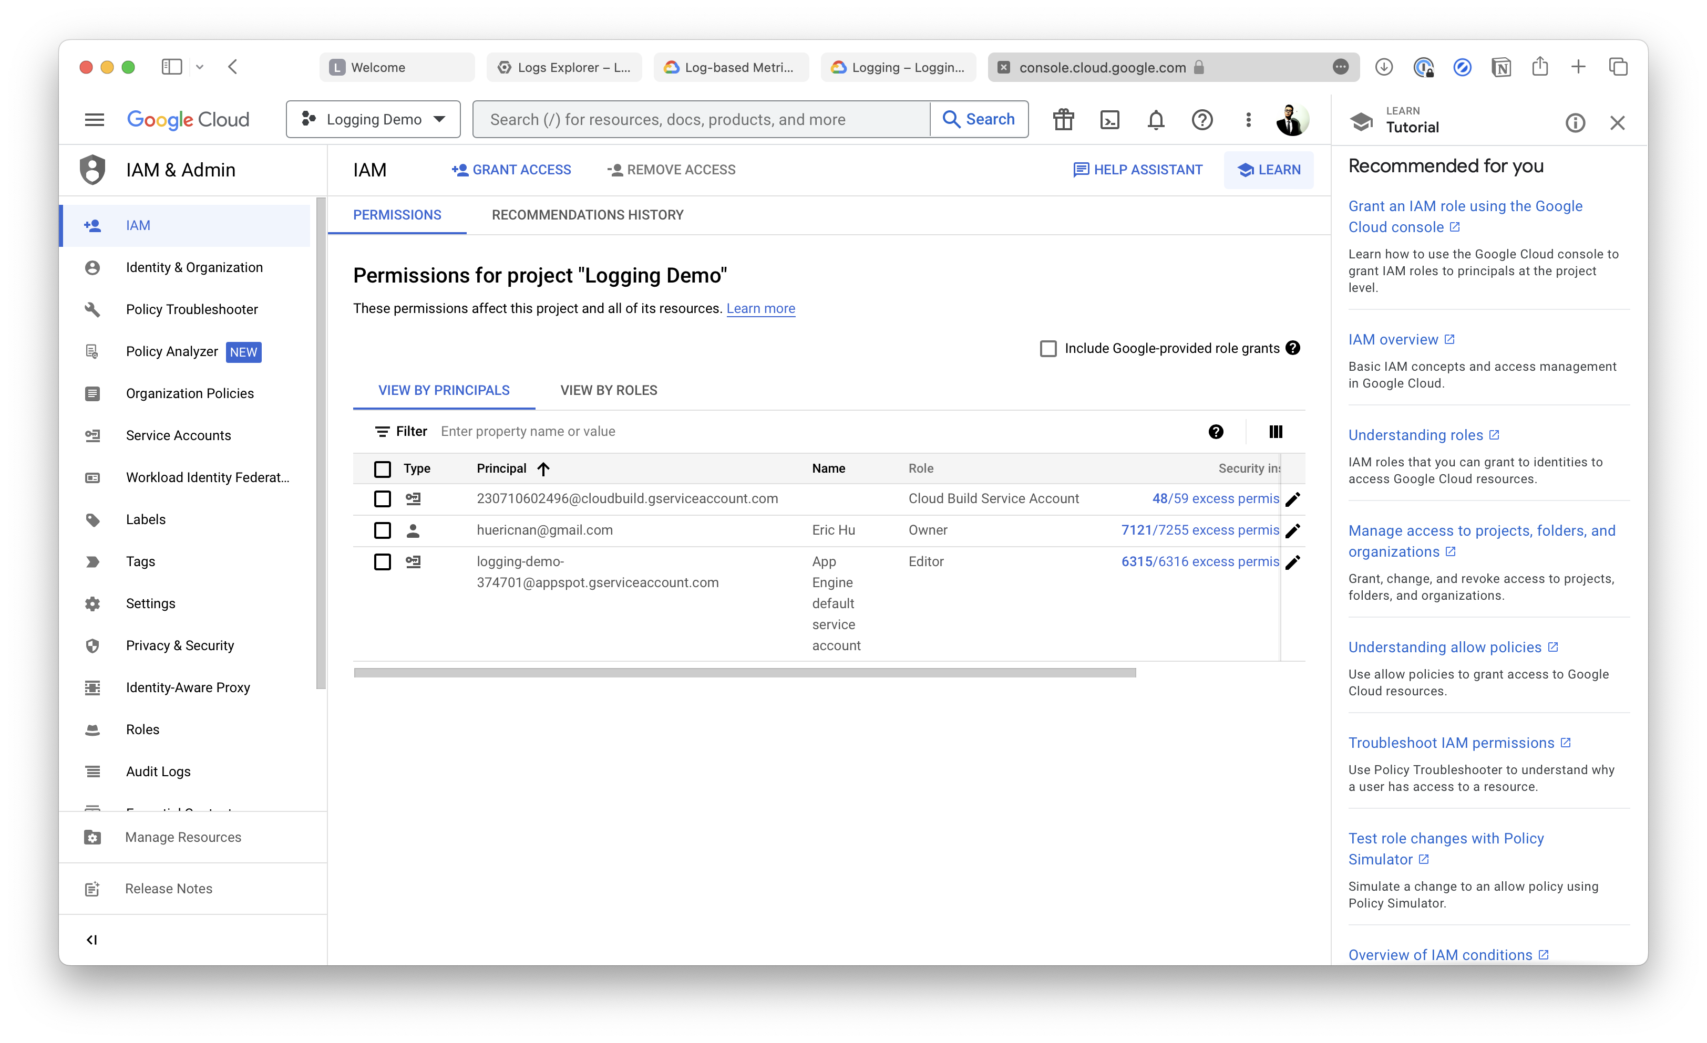The width and height of the screenshot is (1707, 1043).
Task: Click the blue Search button
Action: coord(979,120)
